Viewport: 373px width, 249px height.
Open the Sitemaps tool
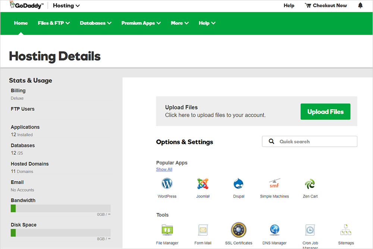point(346,230)
